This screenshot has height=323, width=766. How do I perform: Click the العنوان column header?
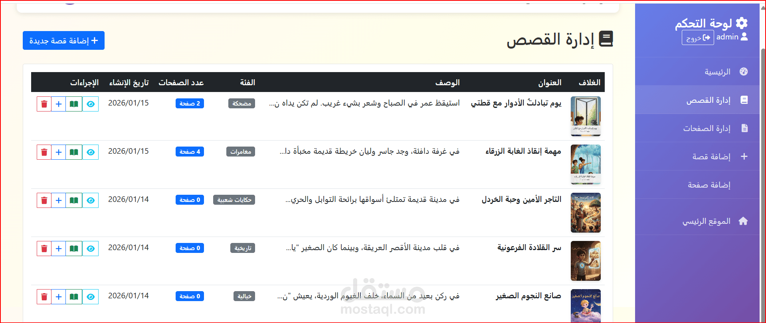click(550, 82)
